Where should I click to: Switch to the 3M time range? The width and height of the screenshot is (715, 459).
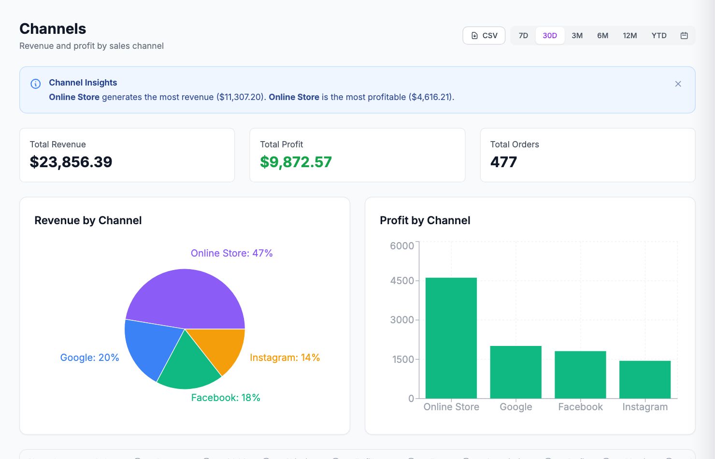tap(577, 35)
